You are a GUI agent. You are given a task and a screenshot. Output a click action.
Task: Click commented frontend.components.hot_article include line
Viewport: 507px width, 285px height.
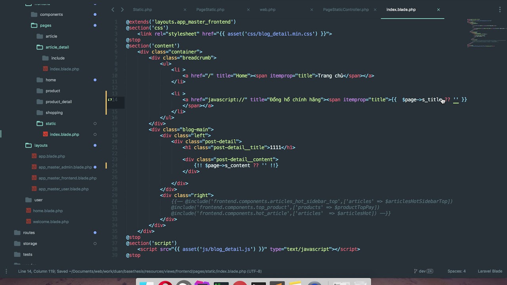[x=281, y=213]
